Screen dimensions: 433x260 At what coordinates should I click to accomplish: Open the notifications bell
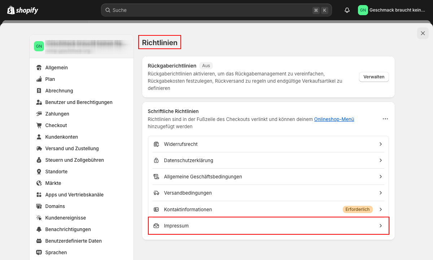tap(347, 10)
